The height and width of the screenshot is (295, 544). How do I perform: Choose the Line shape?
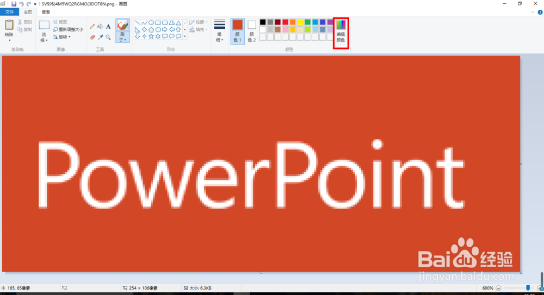click(138, 23)
